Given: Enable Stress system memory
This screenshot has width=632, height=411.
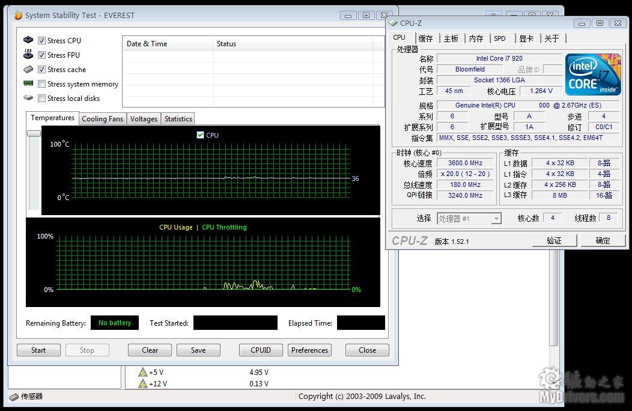Looking at the screenshot, I should 41,84.
